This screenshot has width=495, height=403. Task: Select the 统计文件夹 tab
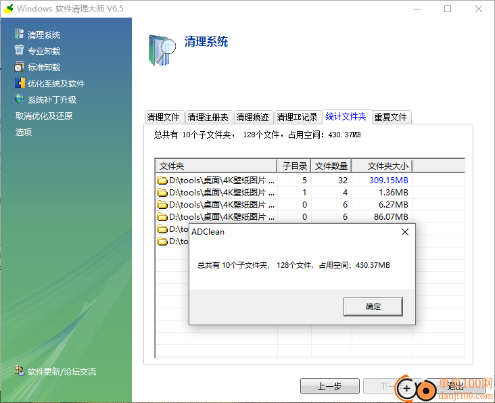pos(346,116)
